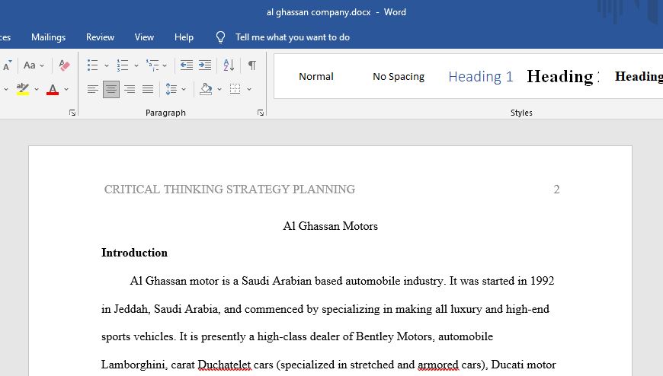Apply Shading paint bucket
Screen dimensions: 663x376
click(x=206, y=89)
